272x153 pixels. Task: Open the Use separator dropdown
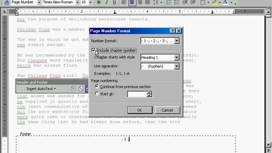[177, 66]
